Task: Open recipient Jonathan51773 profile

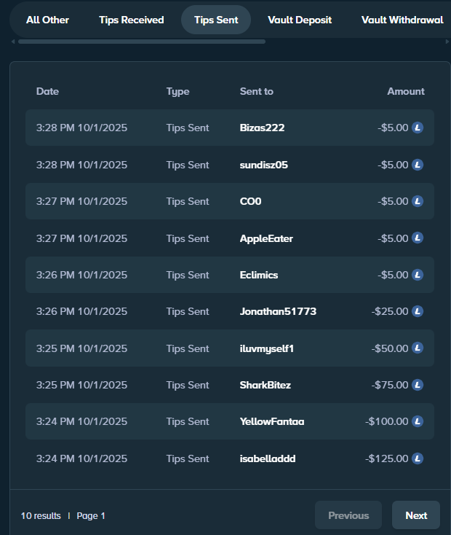Action: point(278,311)
